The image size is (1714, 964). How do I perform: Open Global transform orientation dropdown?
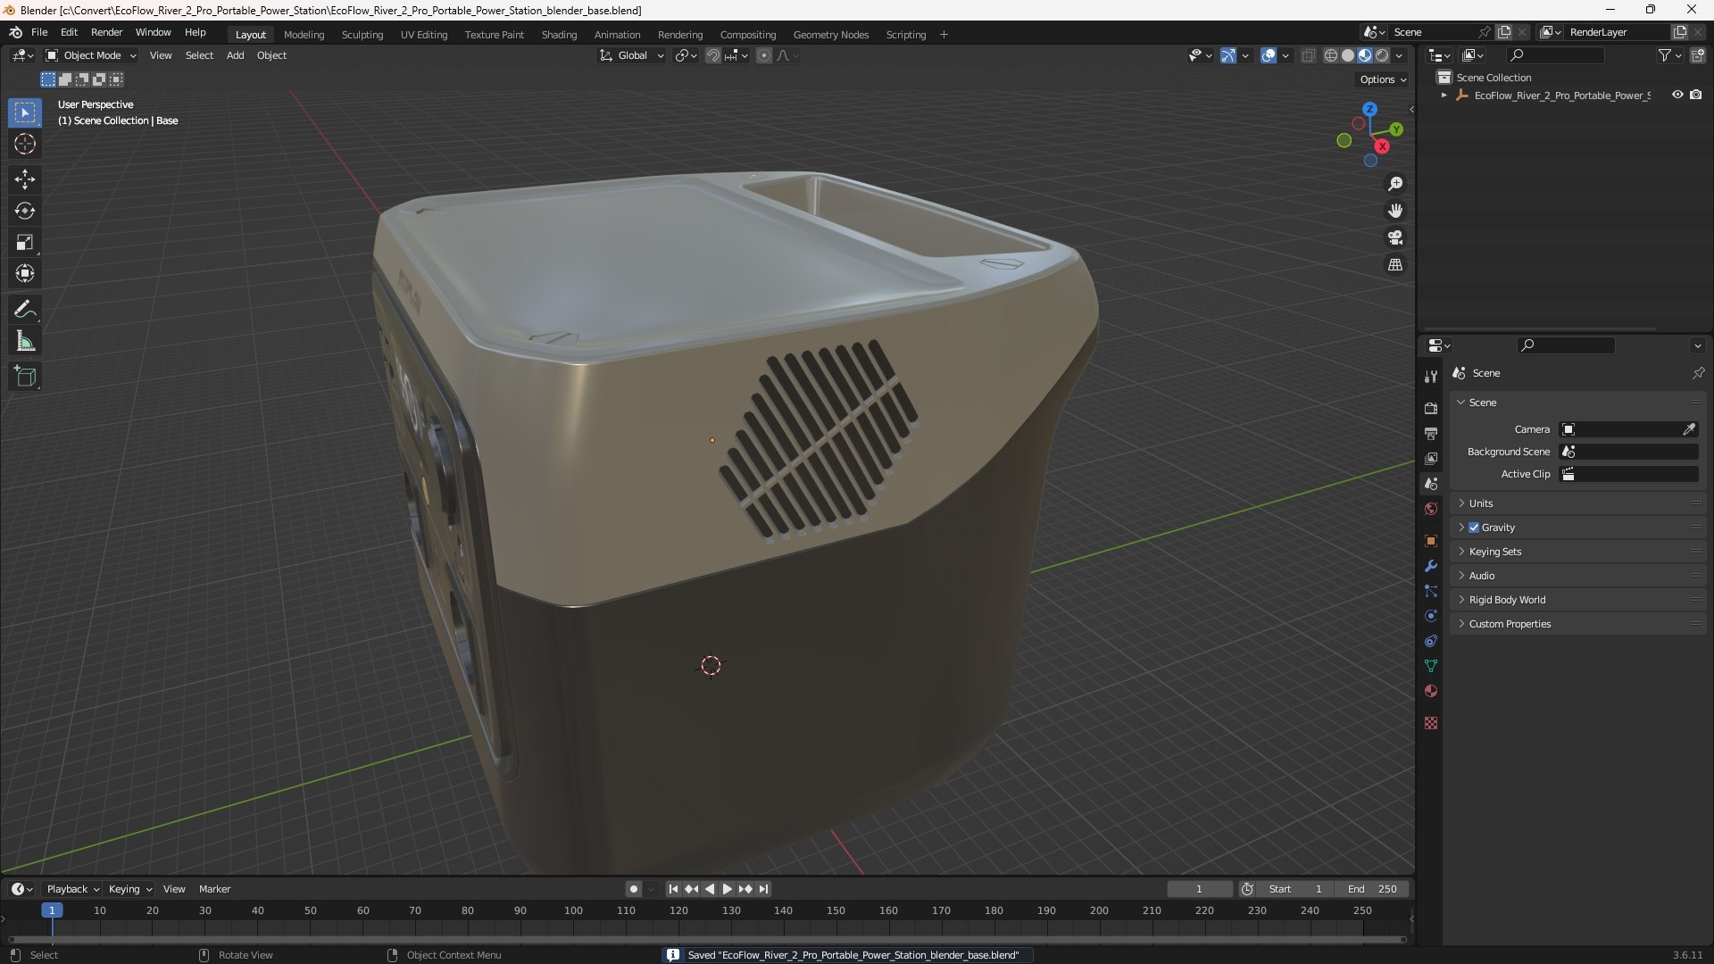coord(632,55)
